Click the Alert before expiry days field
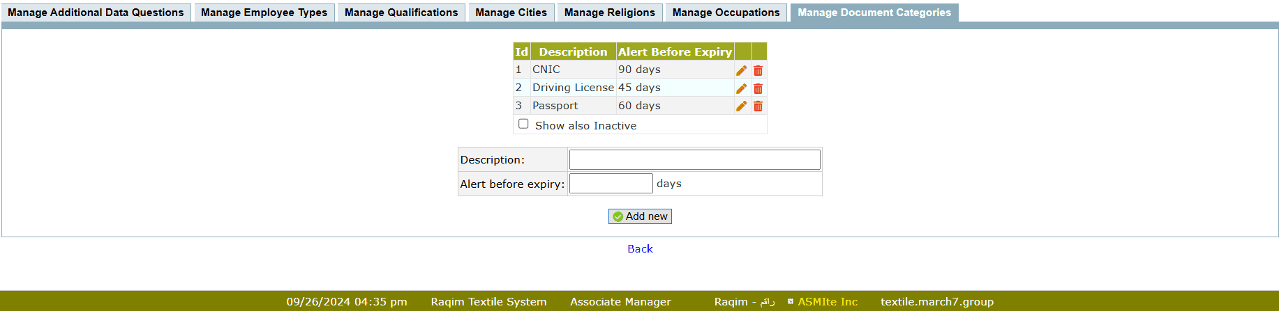 (x=611, y=184)
